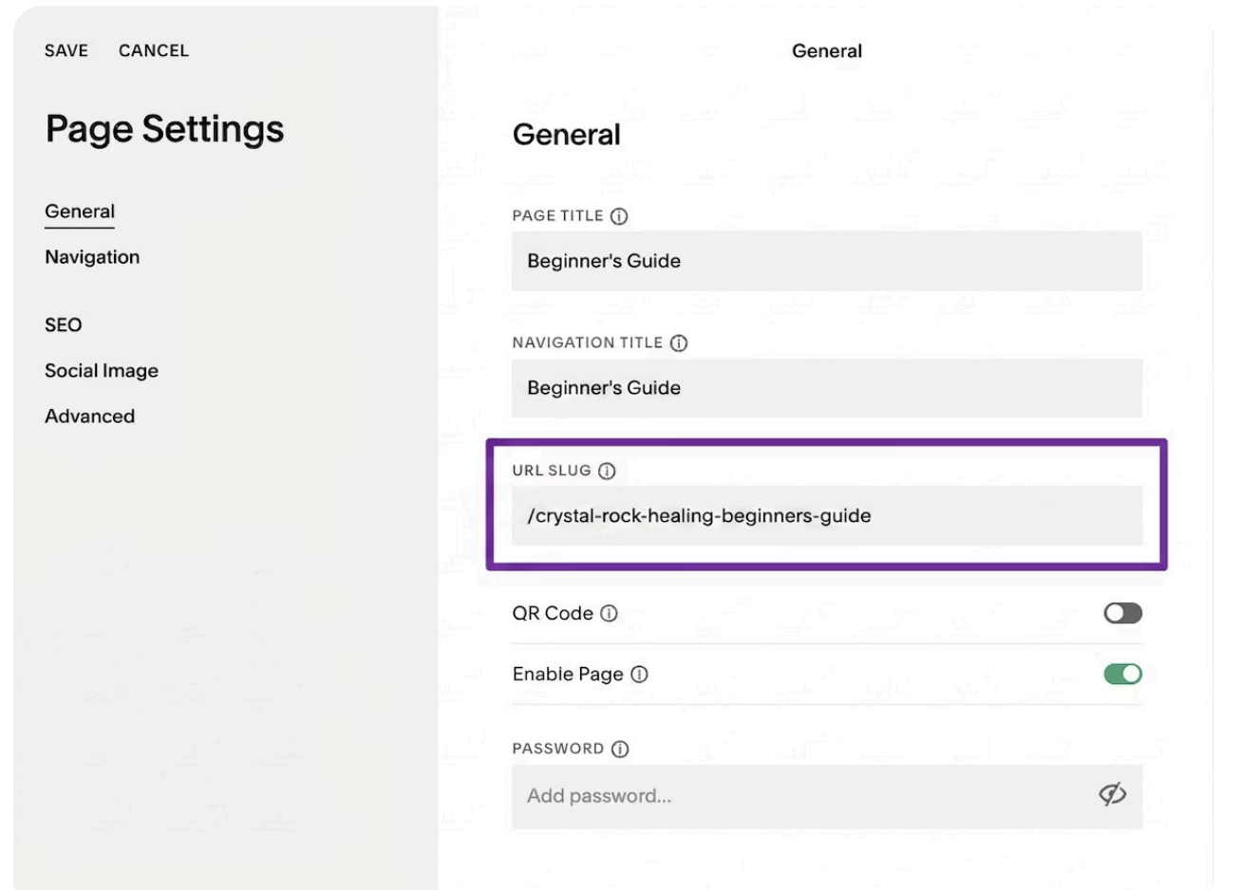Click the Enable Page label
The width and height of the screenshot is (1259, 890).
point(568,675)
